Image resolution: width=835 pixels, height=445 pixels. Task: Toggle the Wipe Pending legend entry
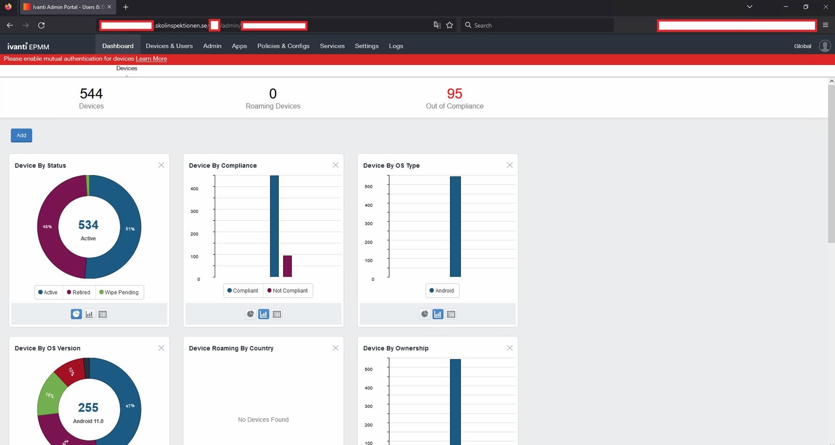(x=119, y=292)
